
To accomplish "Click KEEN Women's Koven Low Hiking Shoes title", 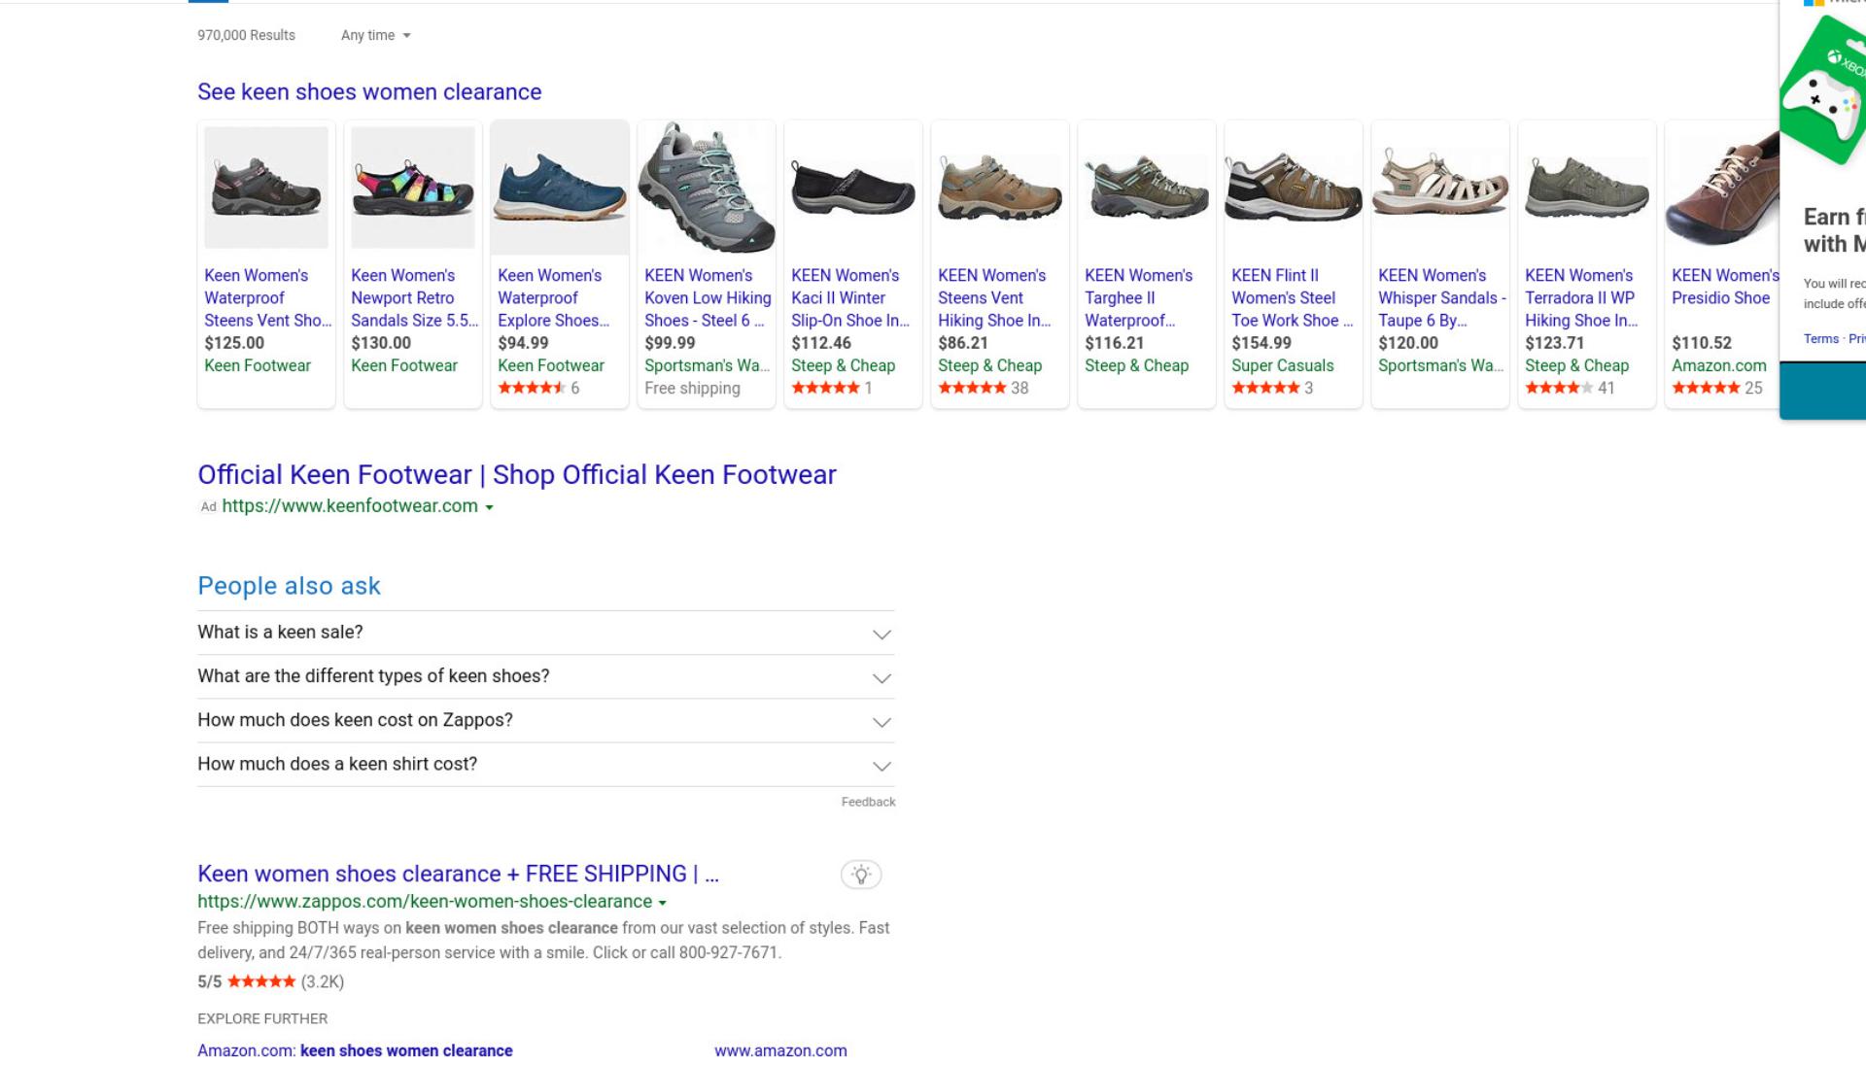I will tap(708, 297).
